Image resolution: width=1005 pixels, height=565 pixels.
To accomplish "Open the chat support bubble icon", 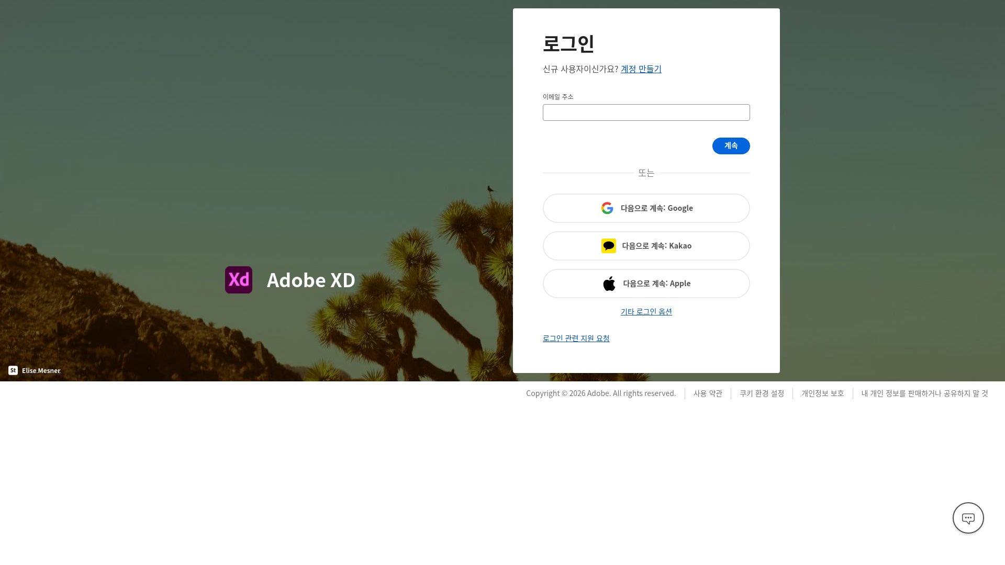I will pos(968,518).
